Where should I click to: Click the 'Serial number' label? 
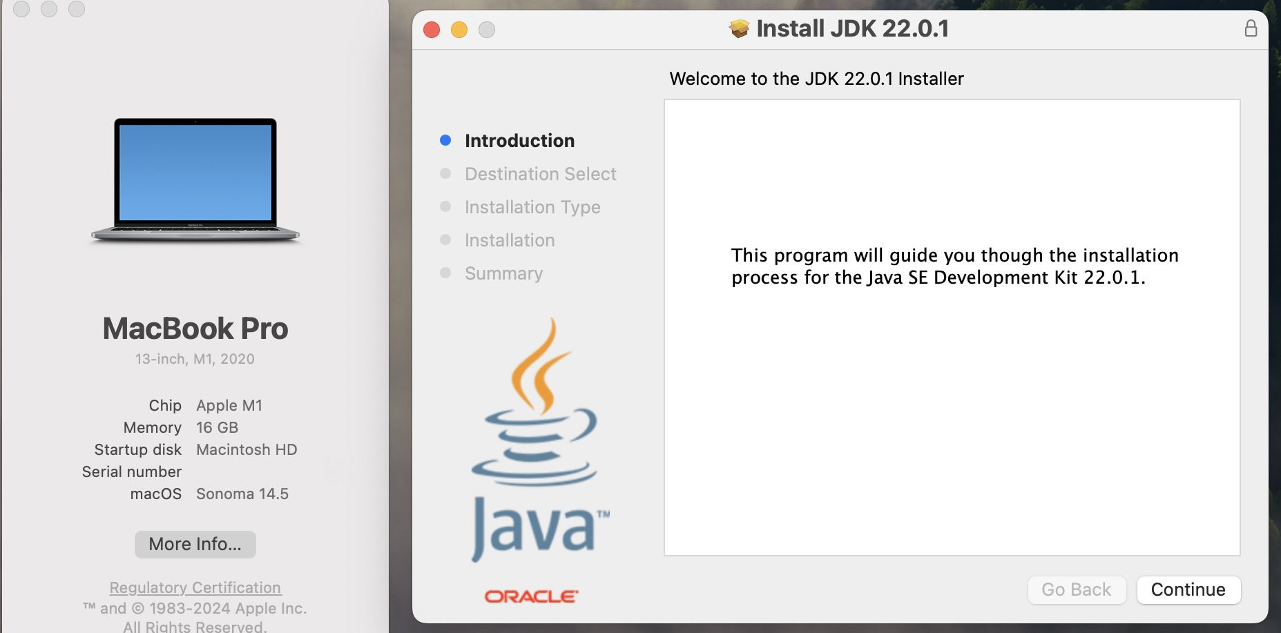click(132, 471)
